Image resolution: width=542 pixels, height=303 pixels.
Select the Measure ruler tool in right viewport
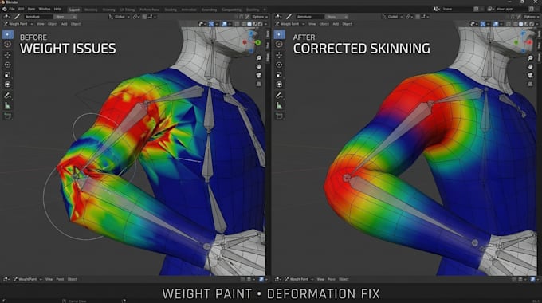[279, 106]
